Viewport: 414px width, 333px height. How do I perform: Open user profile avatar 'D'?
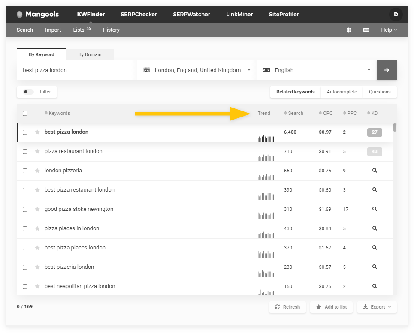click(396, 15)
